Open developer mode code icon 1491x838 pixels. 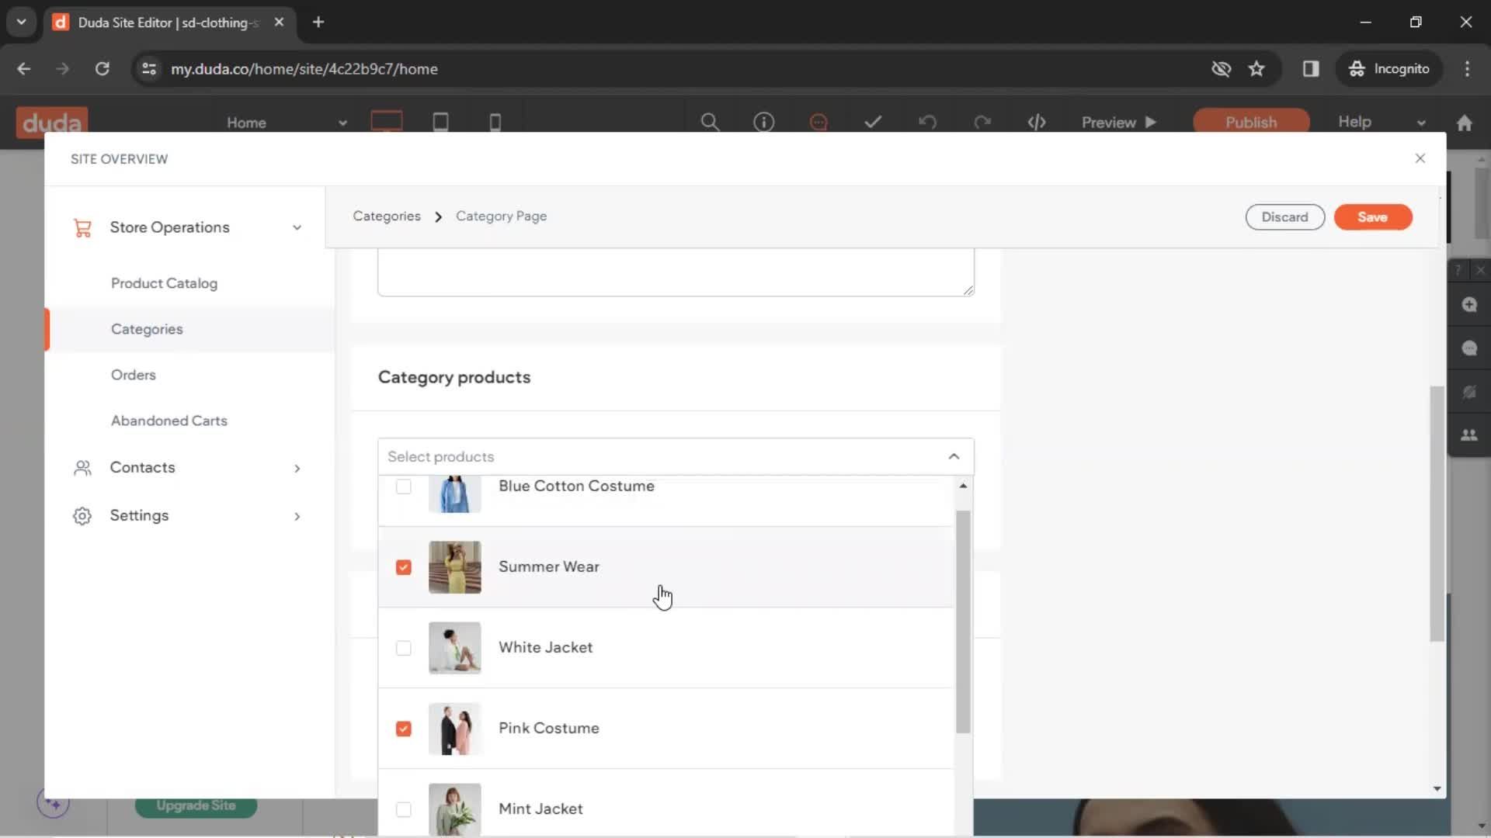(1037, 122)
